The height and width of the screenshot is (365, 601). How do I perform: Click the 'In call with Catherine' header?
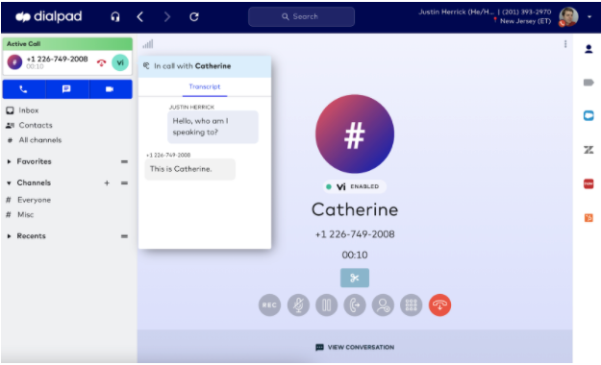point(205,66)
